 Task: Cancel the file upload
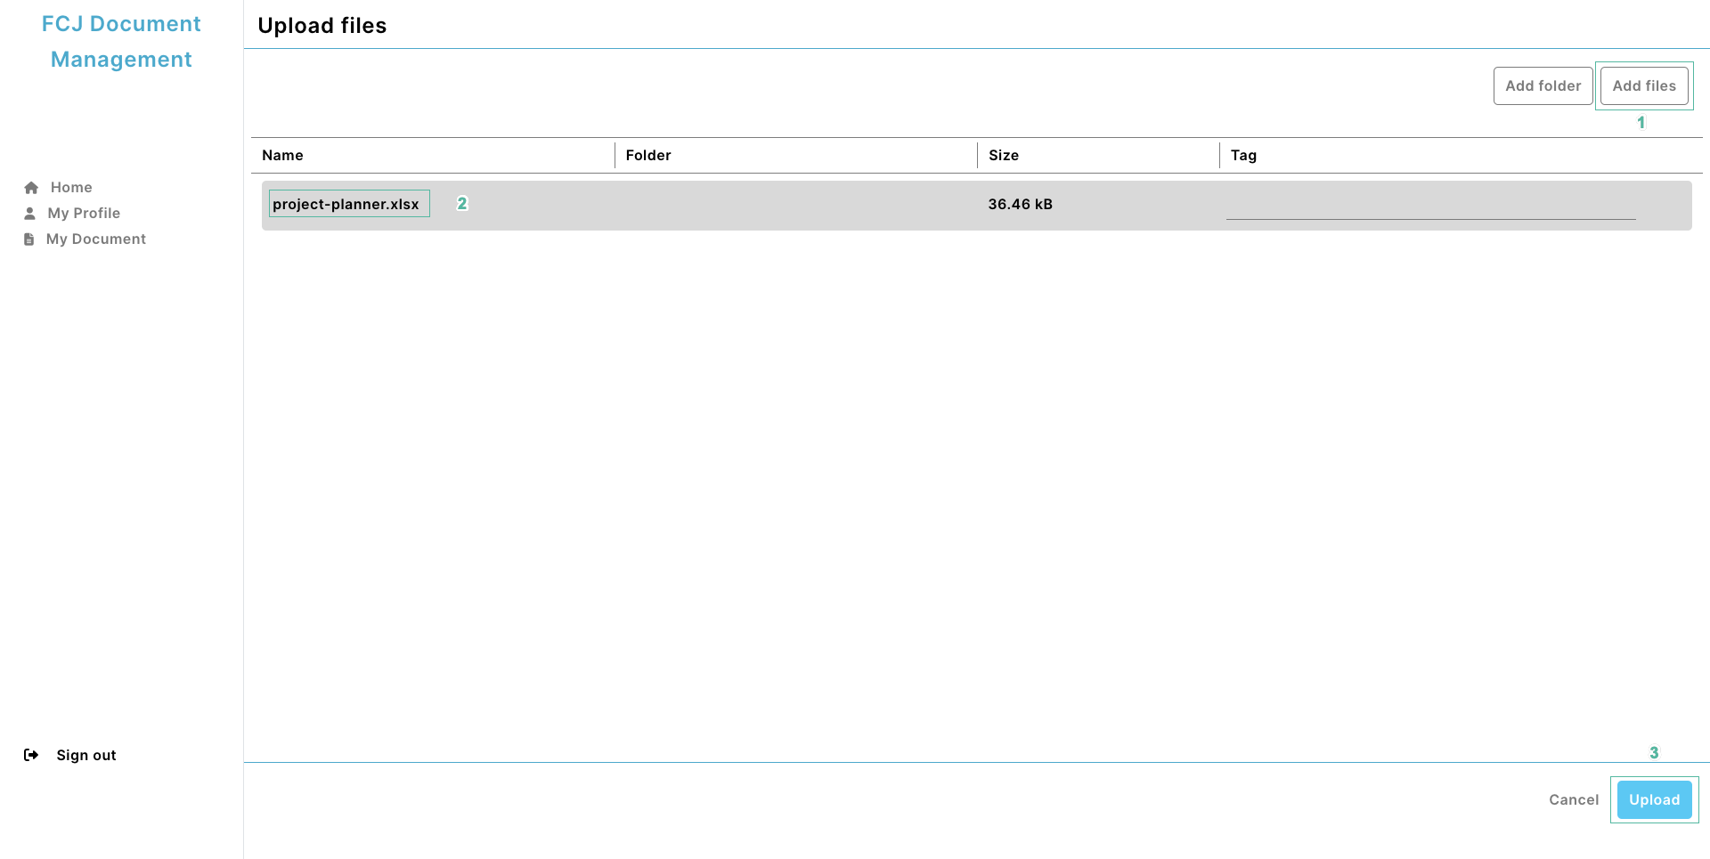tap(1574, 800)
